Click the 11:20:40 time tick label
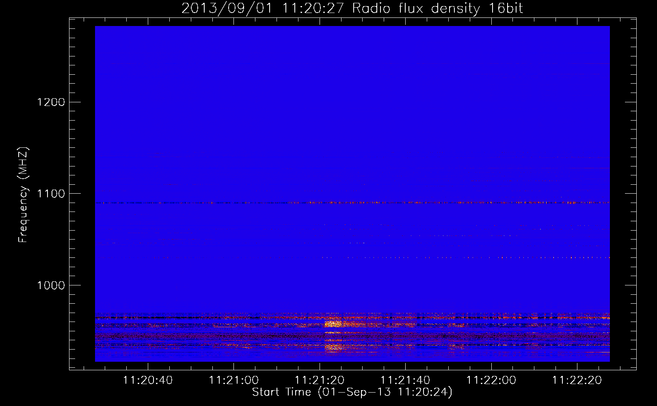This screenshot has width=657, height=406. coord(148,380)
